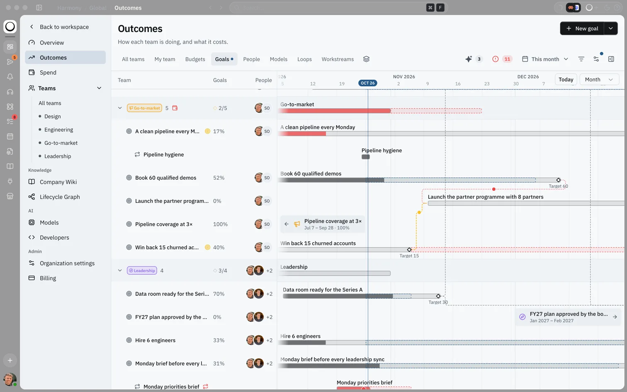Screen dimensions: 627x392
Task: Click the back arrow on Pipeline coverage card
Action: click(x=287, y=224)
